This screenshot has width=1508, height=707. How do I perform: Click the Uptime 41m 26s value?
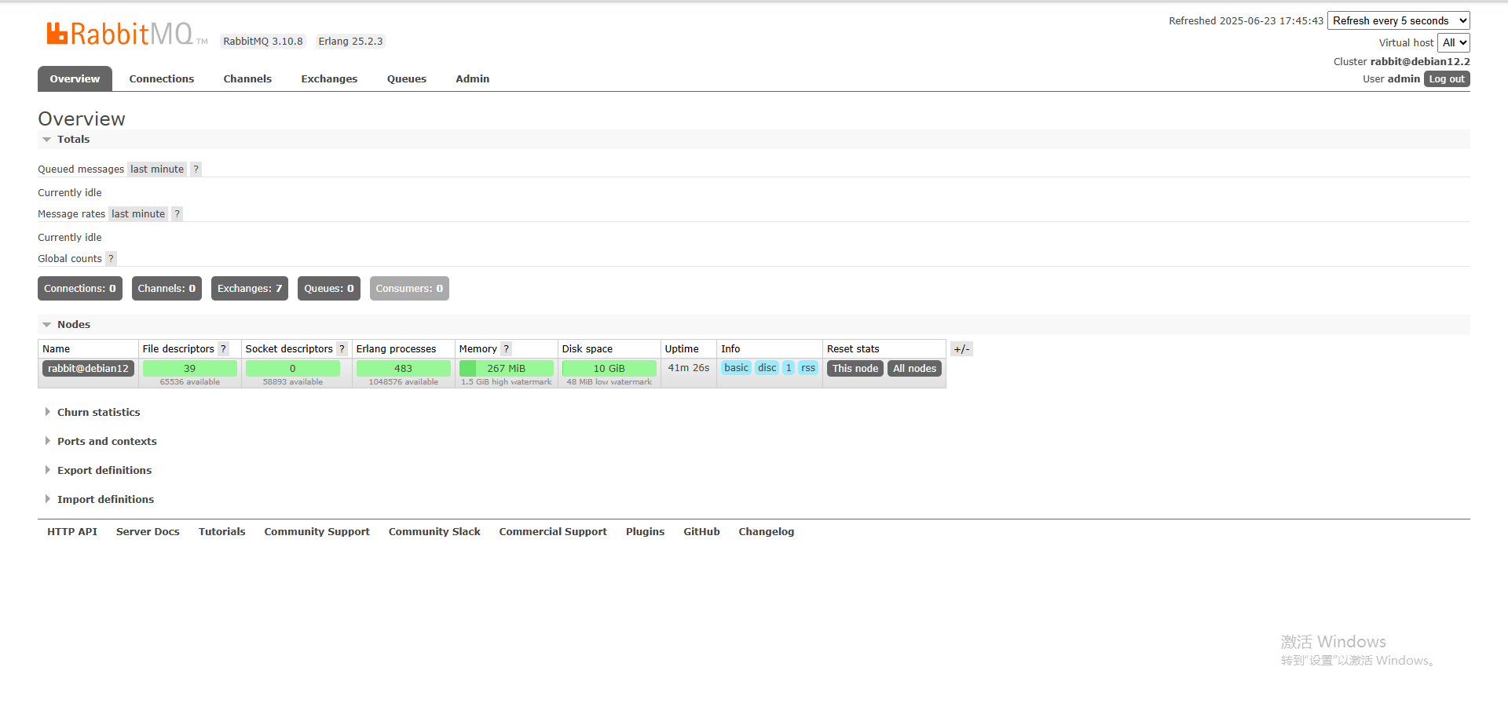(x=689, y=367)
